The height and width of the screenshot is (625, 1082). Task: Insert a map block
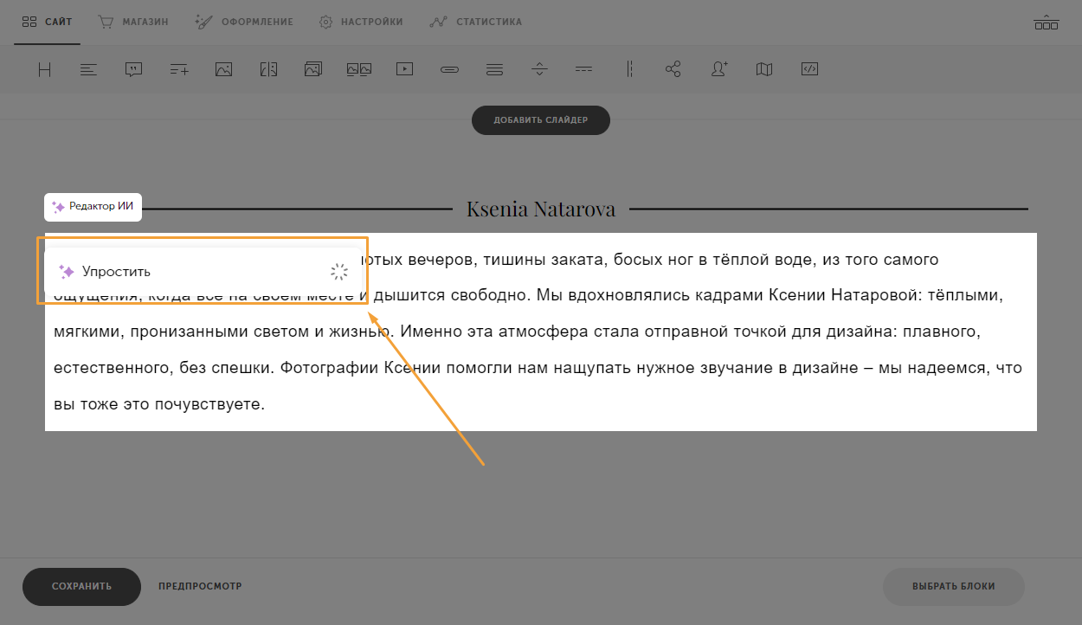(x=763, y=70)
